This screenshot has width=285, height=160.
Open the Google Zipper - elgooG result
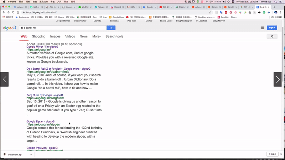click(x=41, y=122)
